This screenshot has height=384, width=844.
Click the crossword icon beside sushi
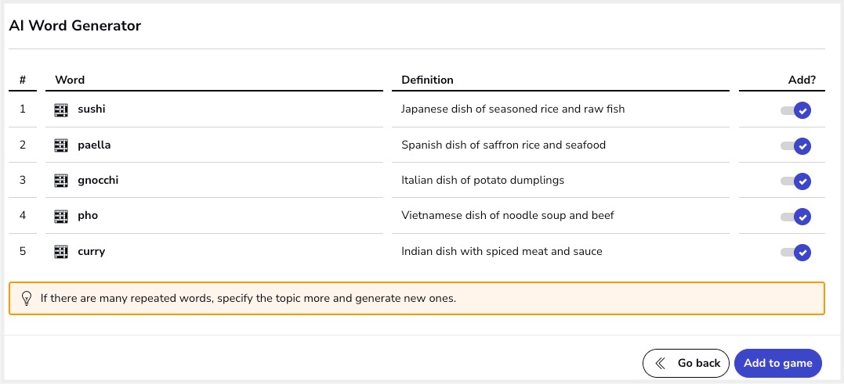61,110
